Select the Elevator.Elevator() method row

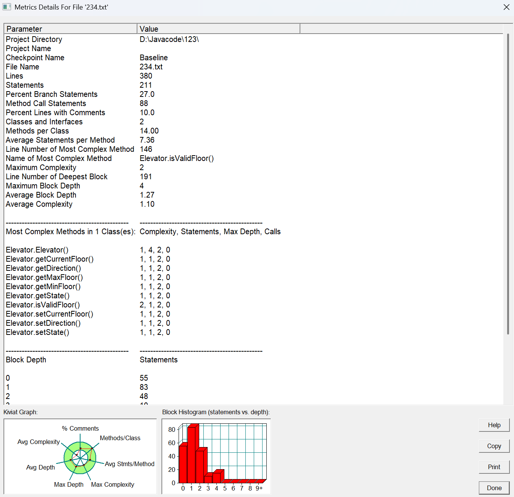point(37,250)
